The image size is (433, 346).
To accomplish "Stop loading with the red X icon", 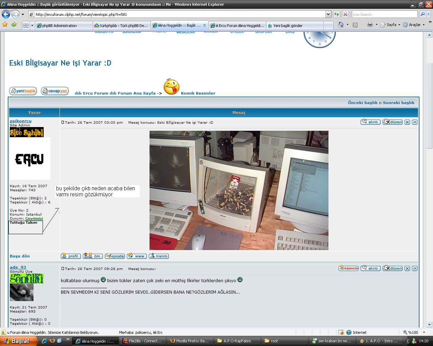I will tap(345, 15).
